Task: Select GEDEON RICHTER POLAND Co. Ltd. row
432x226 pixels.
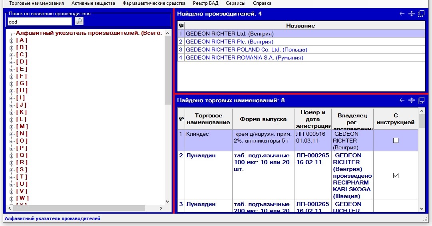Action: point(246,50)
